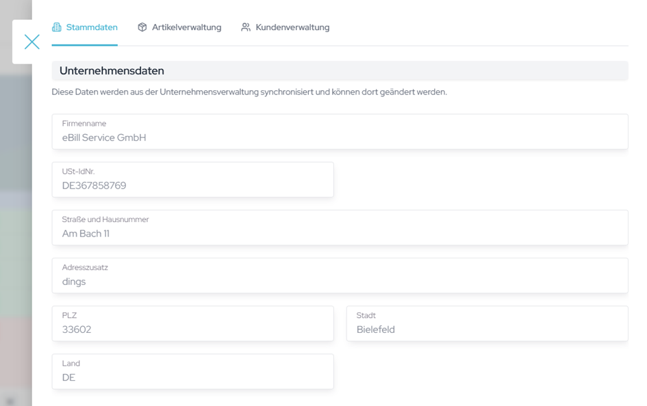647x406 pixels.
Task: Click the box icon beside Artikelverwaltung
Action: point(142,27)
